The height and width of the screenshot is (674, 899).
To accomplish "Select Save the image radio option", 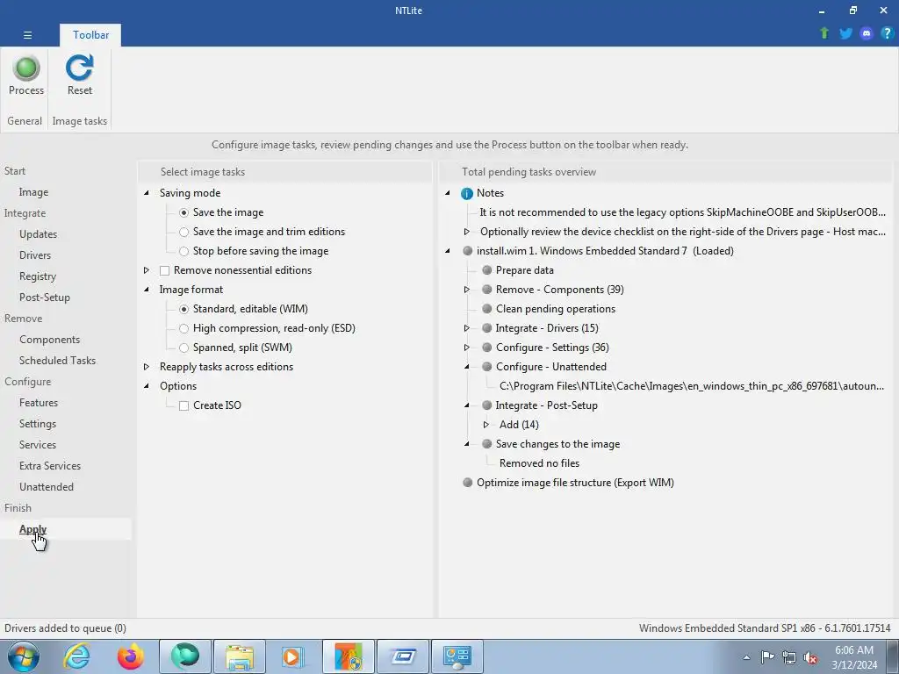I will (x=183, y=212).
